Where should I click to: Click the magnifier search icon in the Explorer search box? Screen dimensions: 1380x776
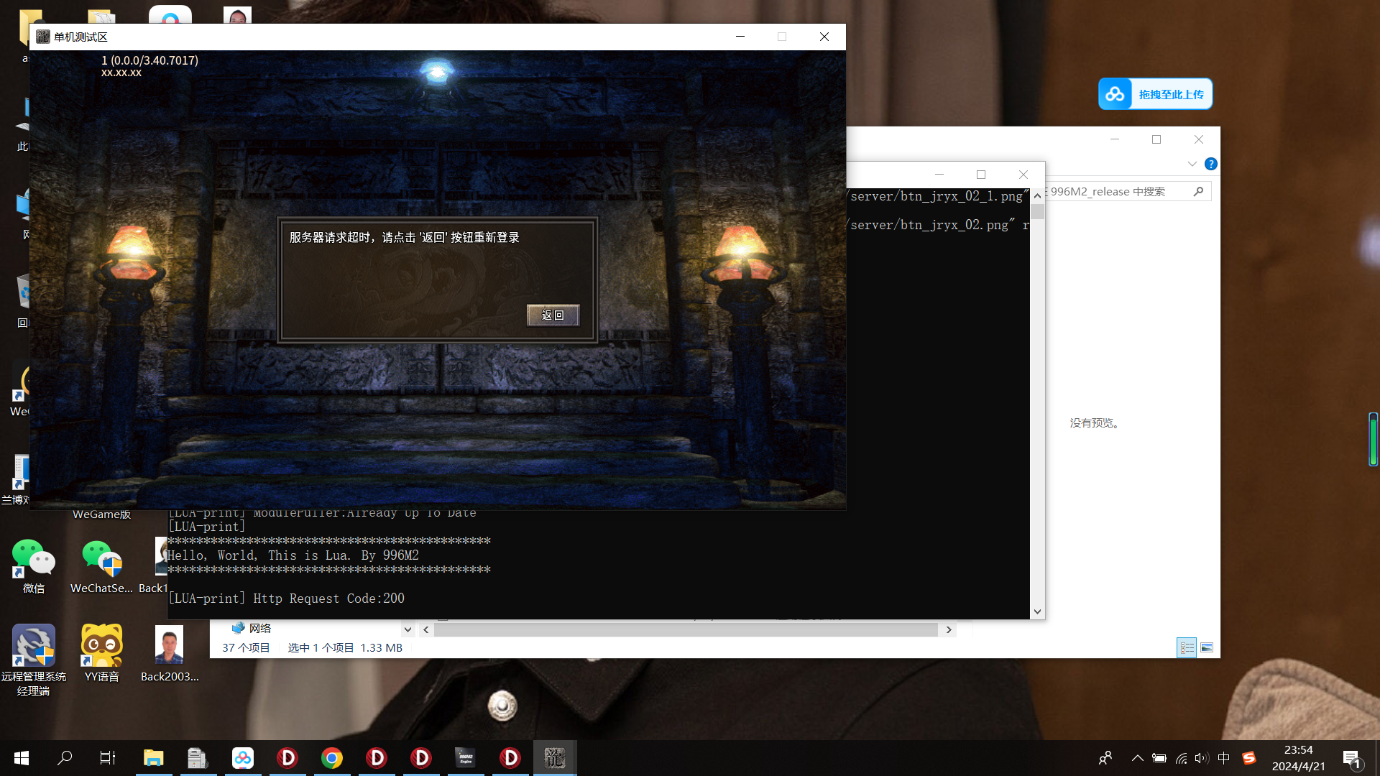[1198, 192]
